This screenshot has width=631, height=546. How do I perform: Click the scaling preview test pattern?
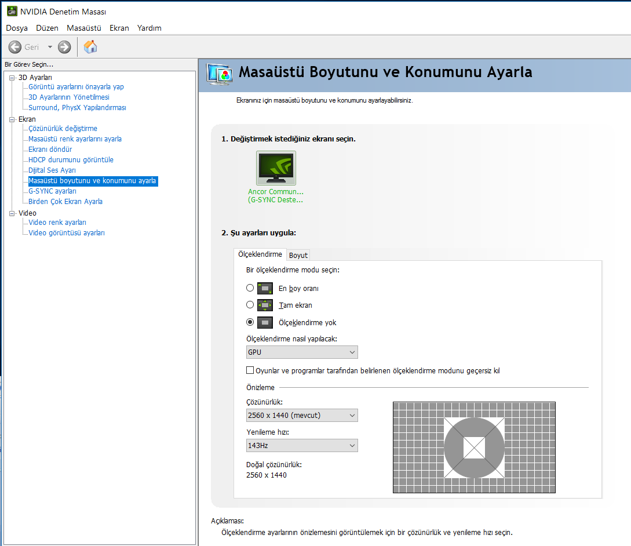[x=474, y=447]
